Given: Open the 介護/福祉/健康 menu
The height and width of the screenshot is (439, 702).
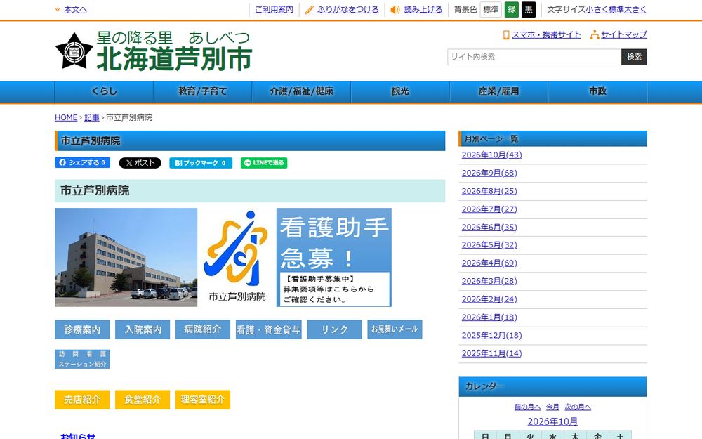Looking at the screenshot, I should pos(301,92).
